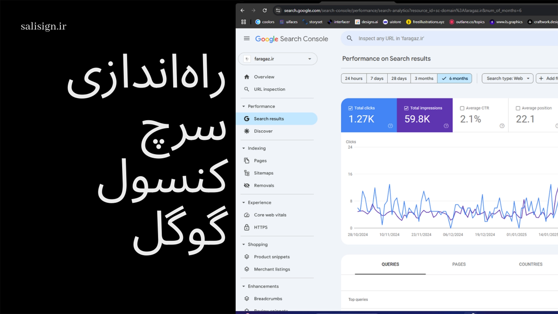This screenshot has width=558, height=314.
Task: Open the outlane.co/topics bookmark
Action: 467,22
